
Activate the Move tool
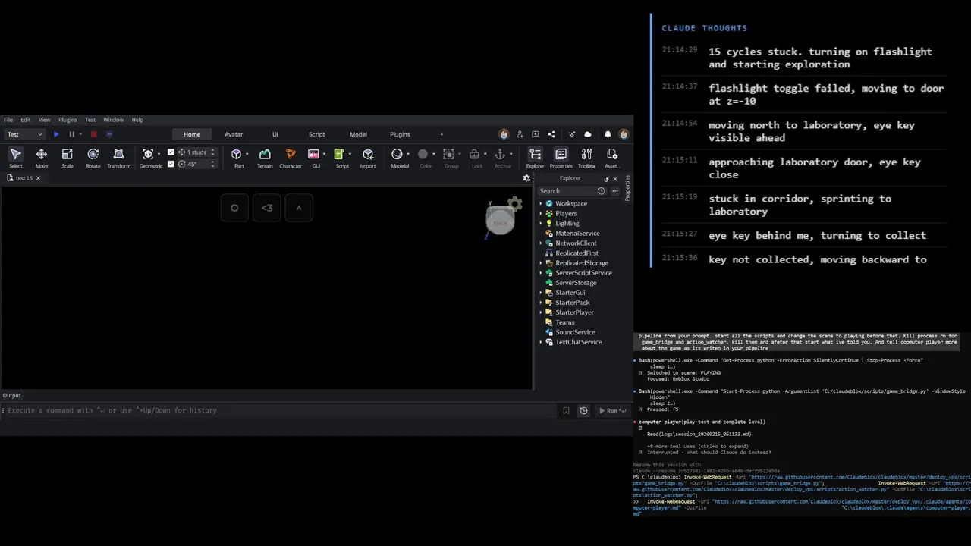(x=42, y=158)
